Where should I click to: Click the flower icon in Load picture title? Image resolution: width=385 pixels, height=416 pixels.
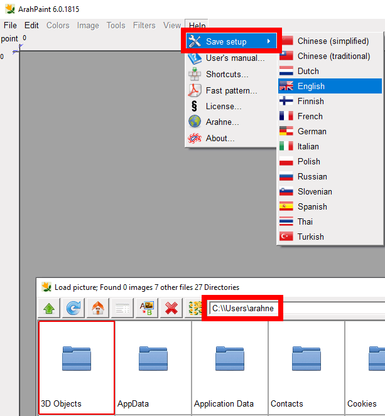pos(46,287)
